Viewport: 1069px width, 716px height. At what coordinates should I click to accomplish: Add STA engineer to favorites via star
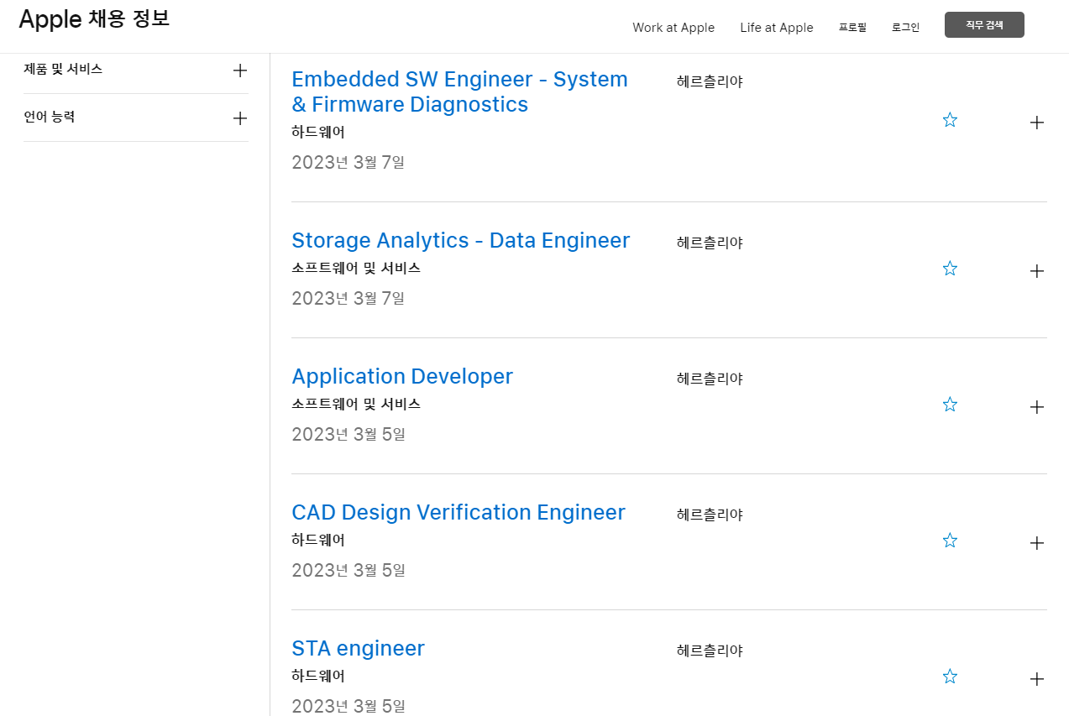tap(950, 677)
